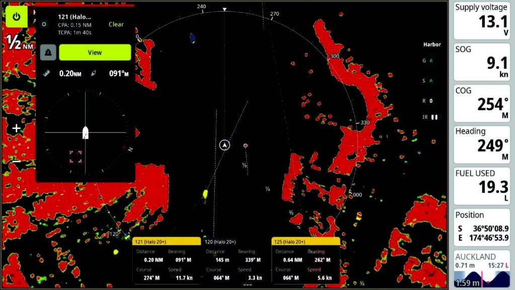The image size is (515, 290).
Task: Switch to the 121 (Halo 20+) target tab
Action: click(x=166, y=242)
